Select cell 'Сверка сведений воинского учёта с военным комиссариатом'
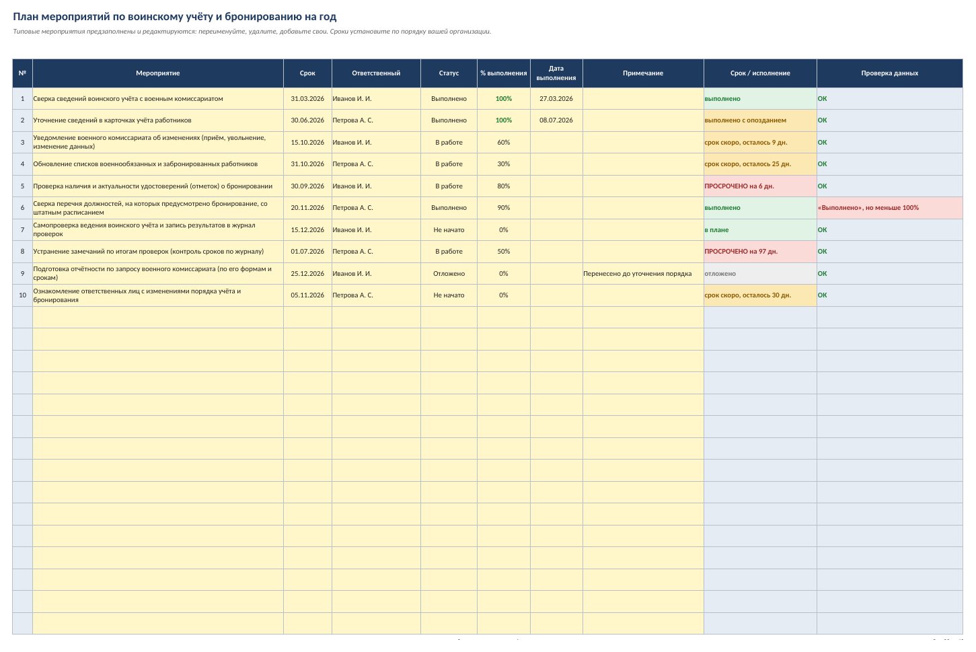Screen dimensions: 976x652 point(158,99)
